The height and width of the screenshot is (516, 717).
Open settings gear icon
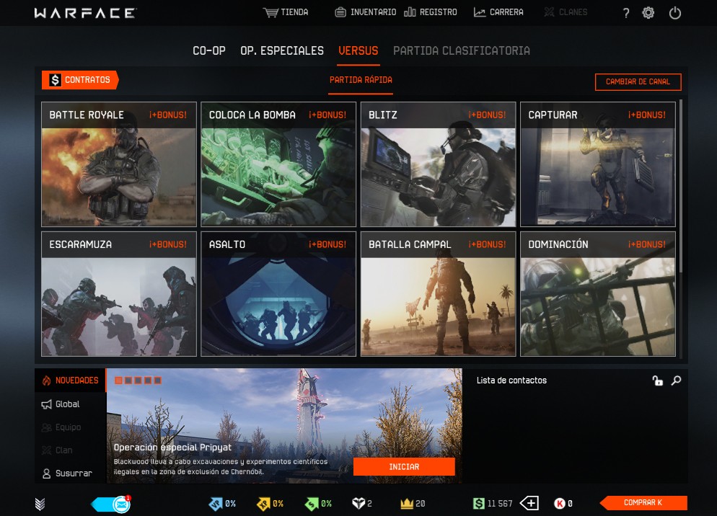[x=648, y=13]
